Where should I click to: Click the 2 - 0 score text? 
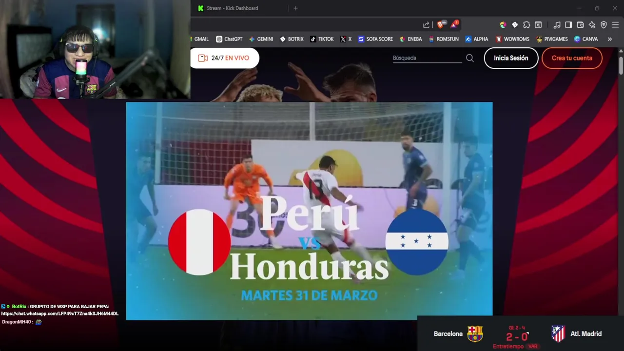(517, 337)
